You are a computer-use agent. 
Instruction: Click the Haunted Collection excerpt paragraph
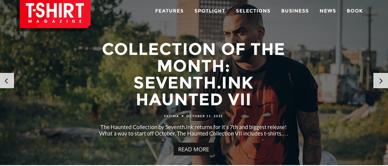194,130
